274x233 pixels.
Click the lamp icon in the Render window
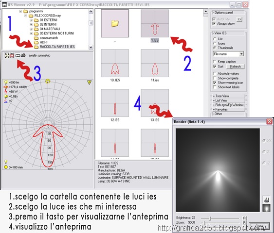point(266,200)
